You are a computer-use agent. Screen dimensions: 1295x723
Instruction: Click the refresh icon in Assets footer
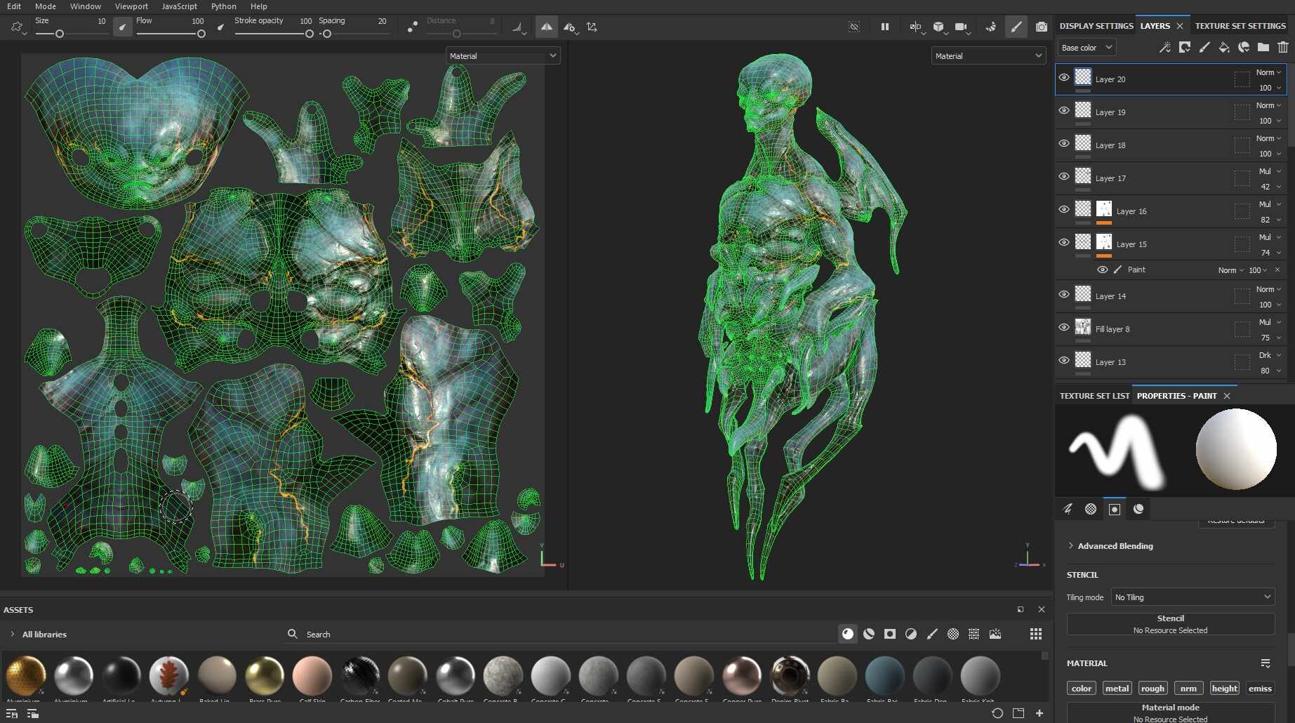[x=997, y=713]
